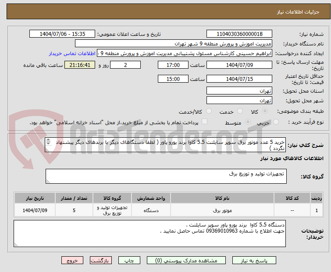Click the نام کالا column header
This screenshot has width=331, height=272.
point(222,198)
